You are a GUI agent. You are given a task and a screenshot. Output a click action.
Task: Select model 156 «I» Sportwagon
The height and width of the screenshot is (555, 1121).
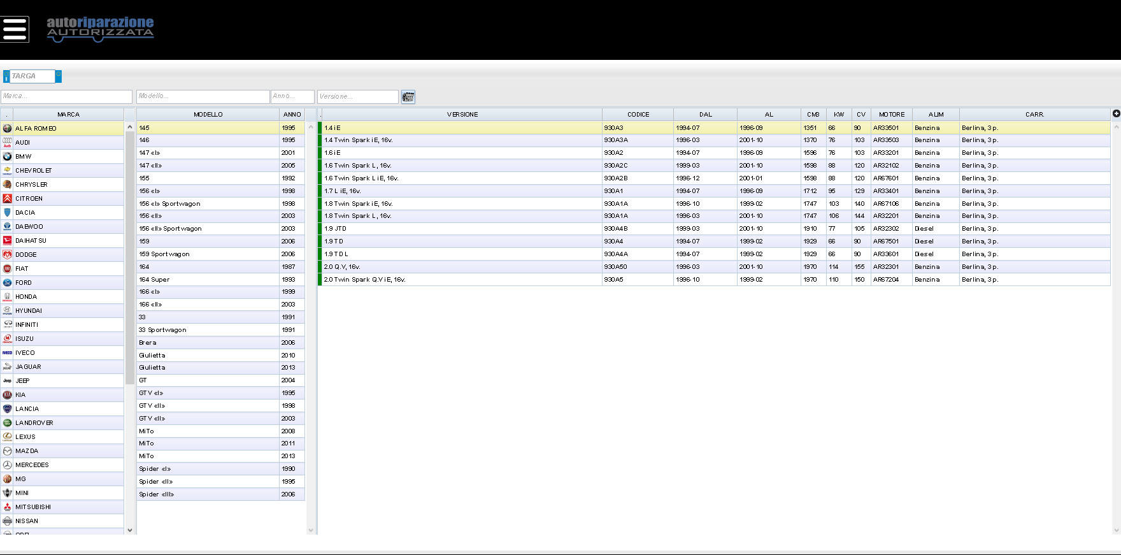[x=221, y=204]
